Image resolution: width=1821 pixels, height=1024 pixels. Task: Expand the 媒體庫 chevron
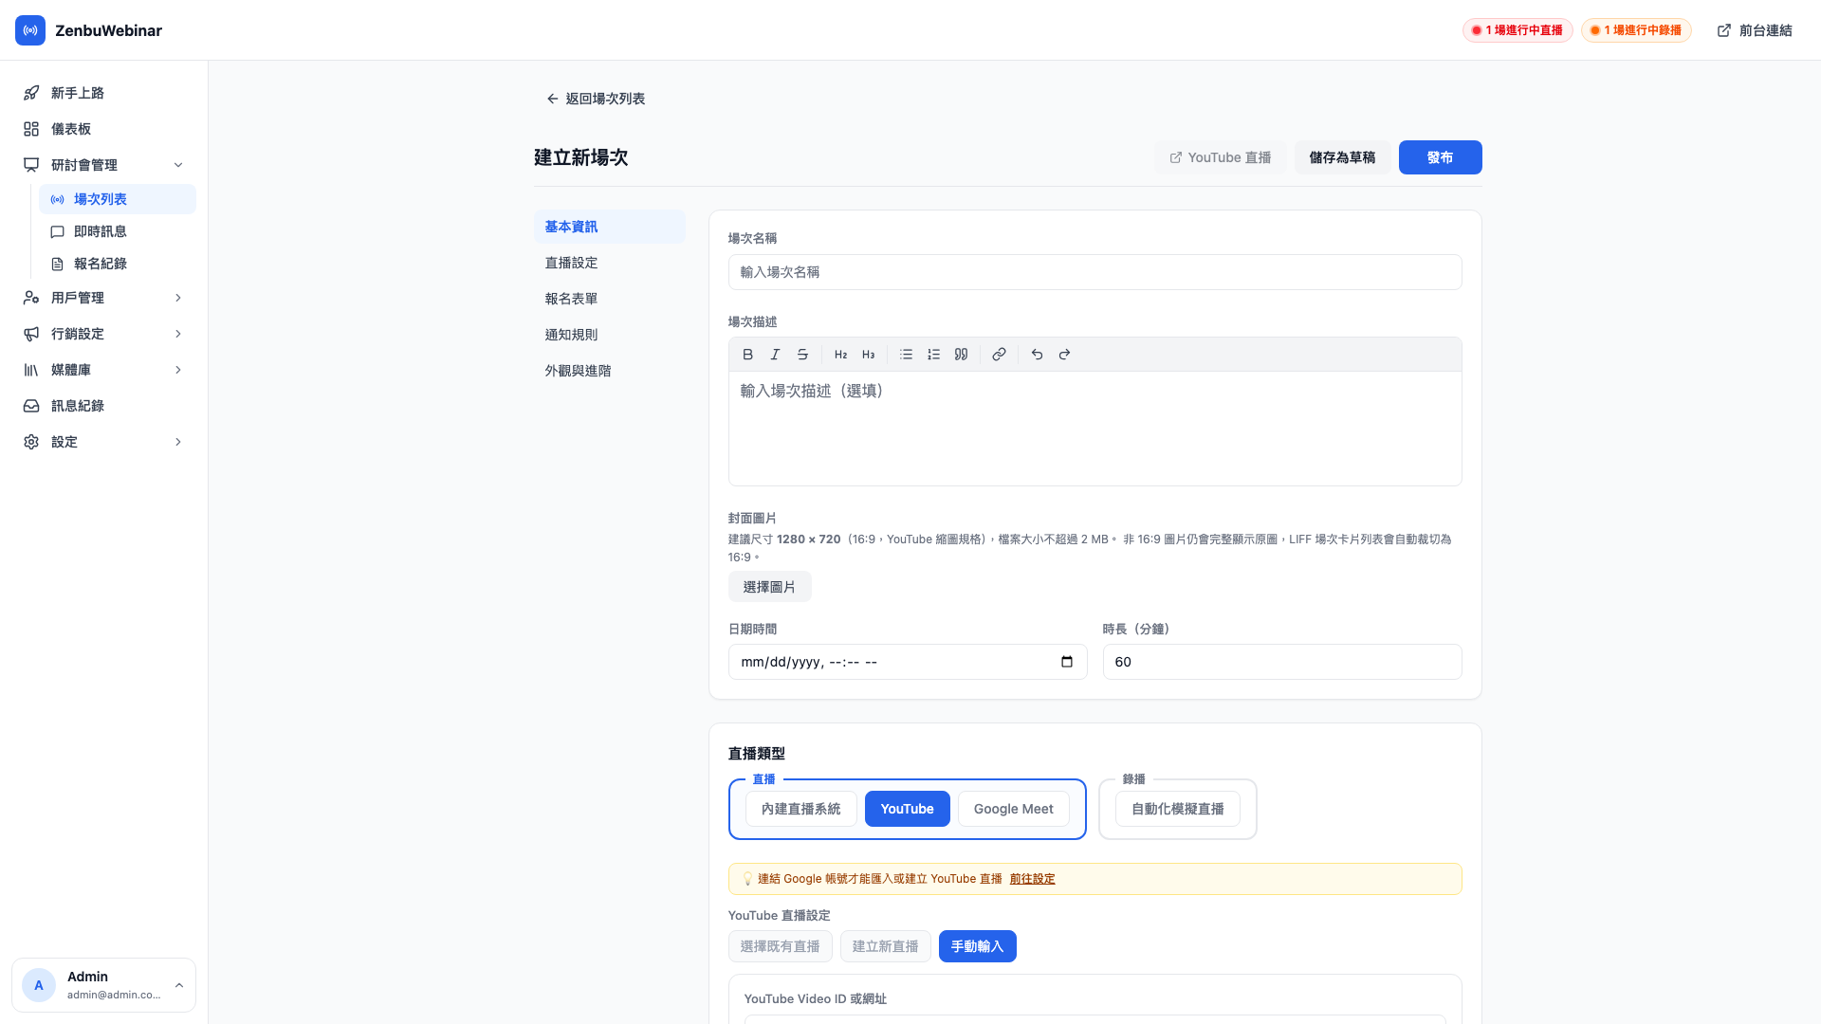pos(178,370)
